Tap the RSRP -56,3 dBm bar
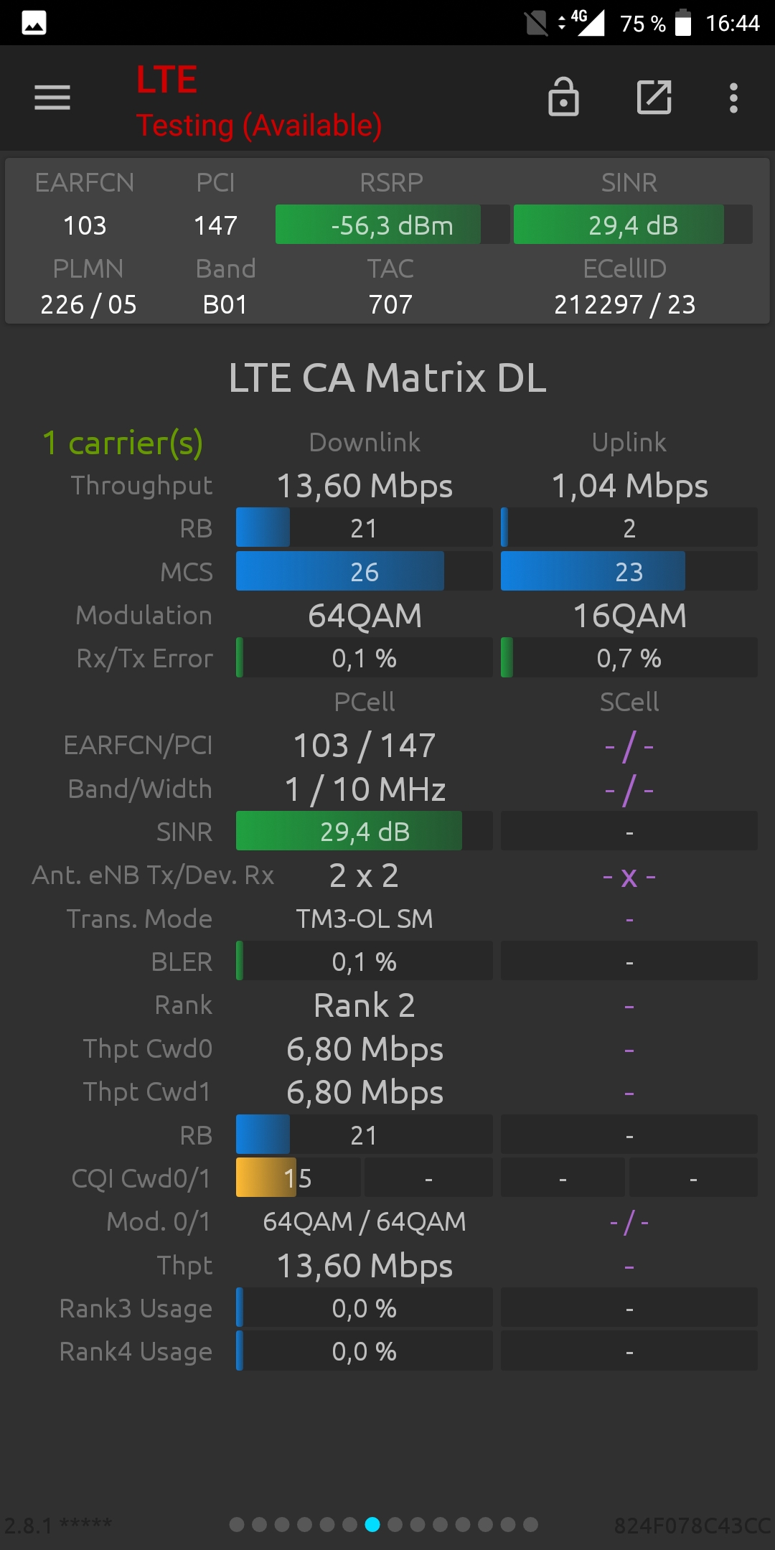Viewport: 775px width, 1550px height. pos(393,225)
